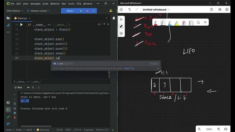Open Run panel more options

(39, 87)
